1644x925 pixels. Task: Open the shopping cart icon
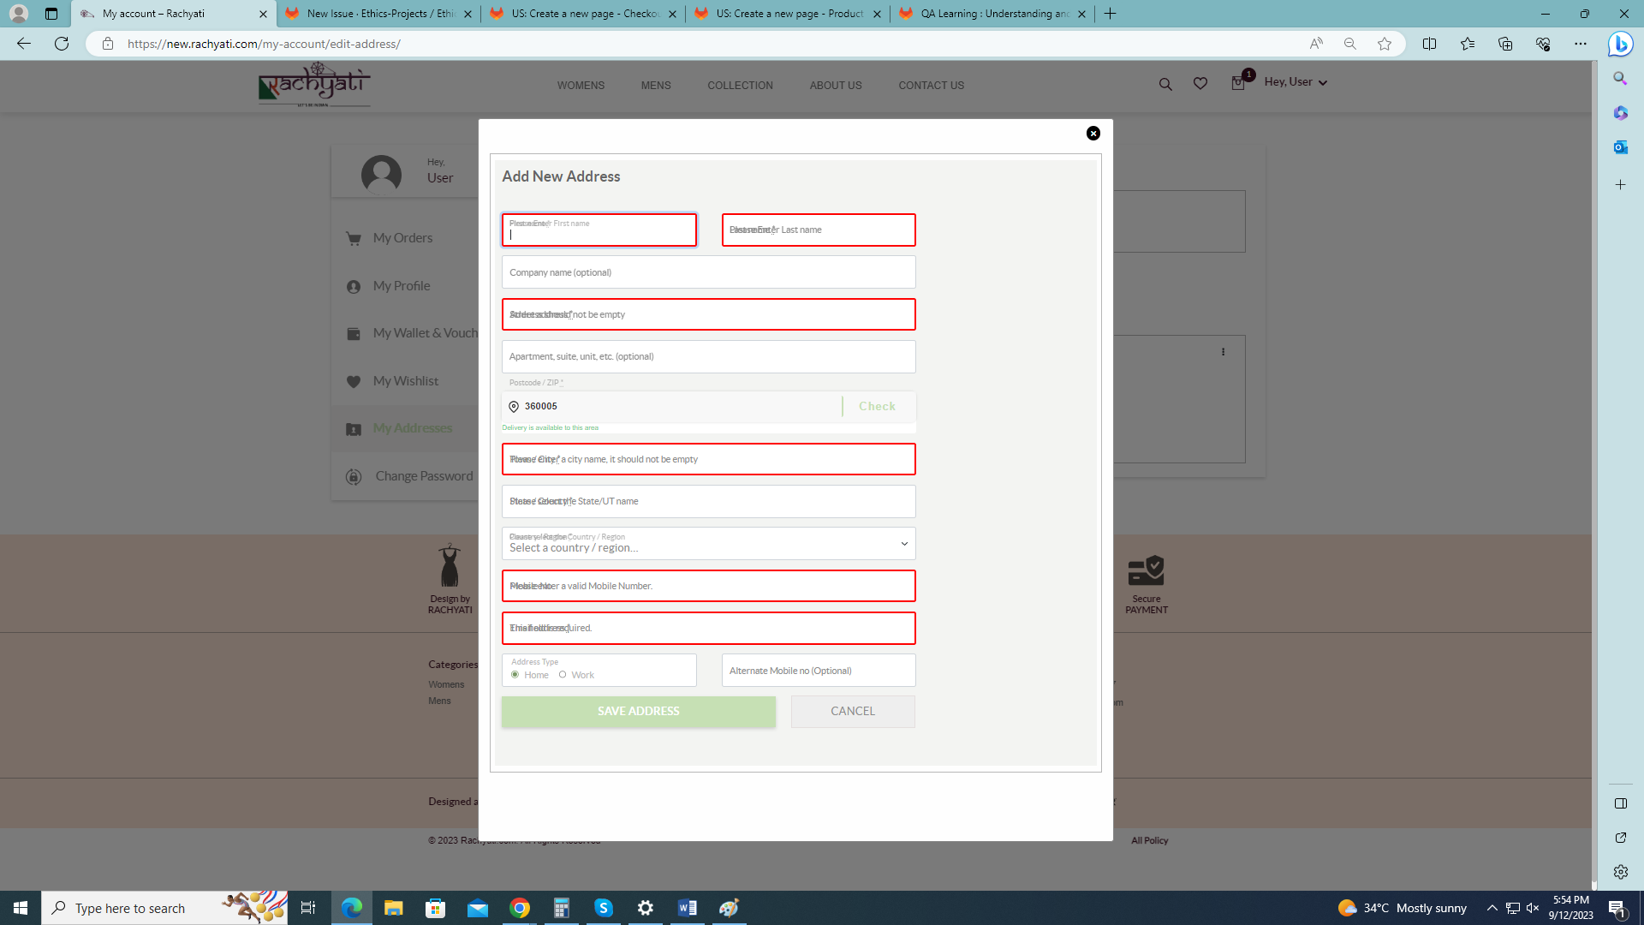point(1238,83)
